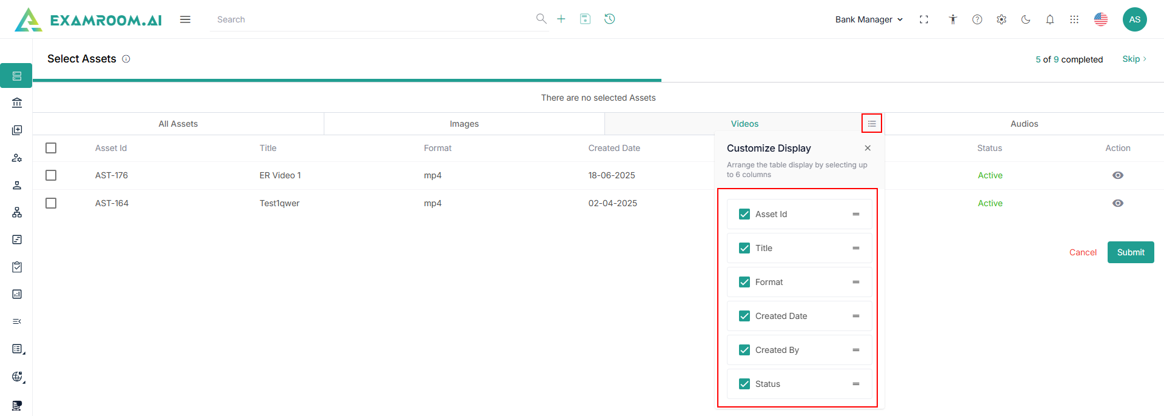The width and height of the screenshot is (1164, 416).
Task: Click the history clock icon in top bar
Action: (x=609, y=19)
